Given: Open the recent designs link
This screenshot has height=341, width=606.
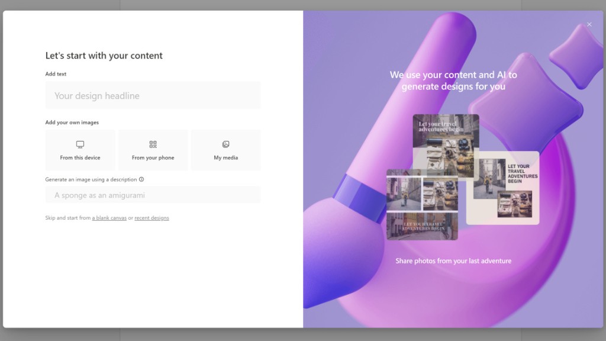Looking at the screenshot, I should click(151, 218).
